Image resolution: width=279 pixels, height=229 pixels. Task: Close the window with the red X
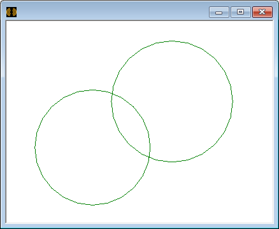click(262, 12)
